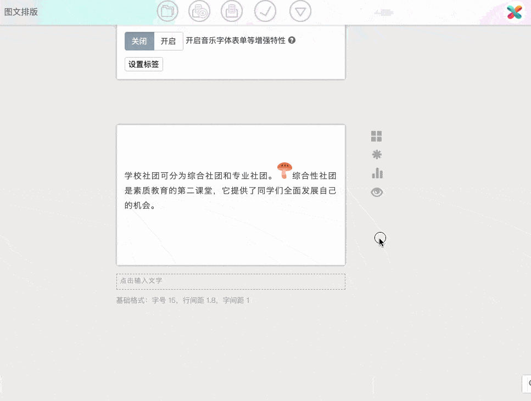Click the 基础格式 format info text
Image resolution: width=531 pixels, height=401 pixels.
pos(183,300)
